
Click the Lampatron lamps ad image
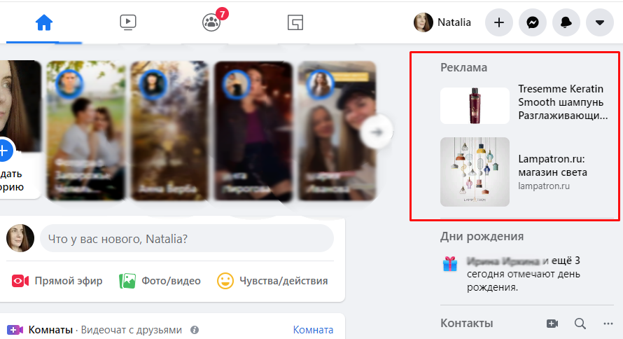[475, 172]
